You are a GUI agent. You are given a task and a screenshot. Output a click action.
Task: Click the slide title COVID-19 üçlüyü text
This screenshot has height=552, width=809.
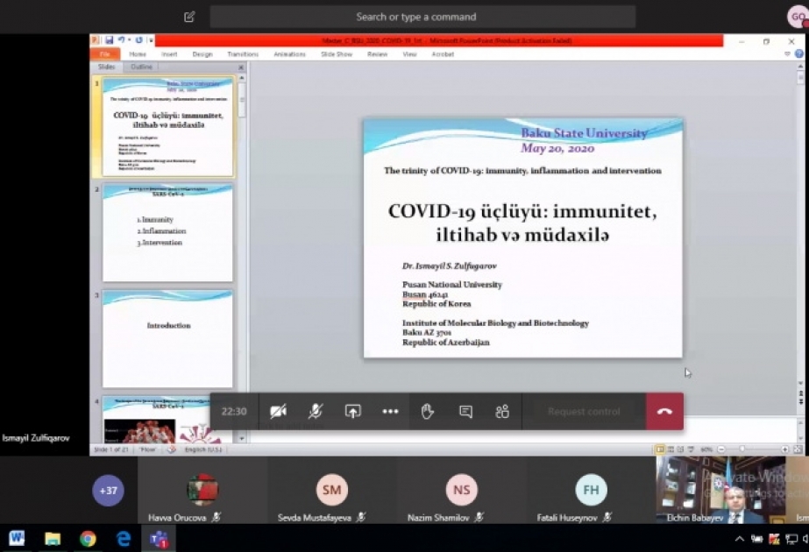(522, 223)
